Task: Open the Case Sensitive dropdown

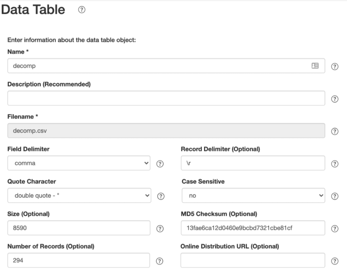Action: tap(253, 196)
